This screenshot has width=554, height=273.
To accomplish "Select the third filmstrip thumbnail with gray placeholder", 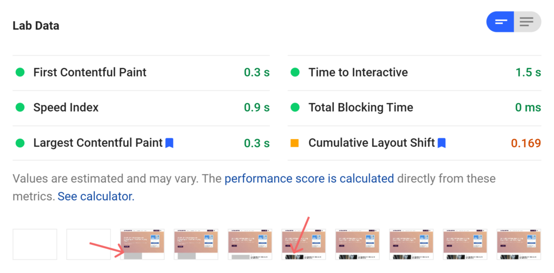I will 142,244.
